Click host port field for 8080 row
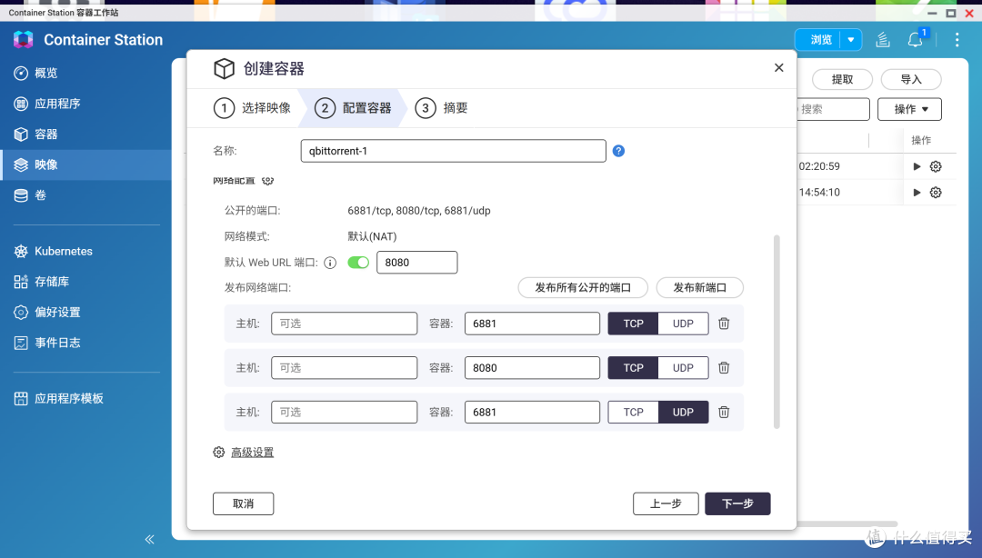Viewport: 982px width, 558px height. [345, 368]
